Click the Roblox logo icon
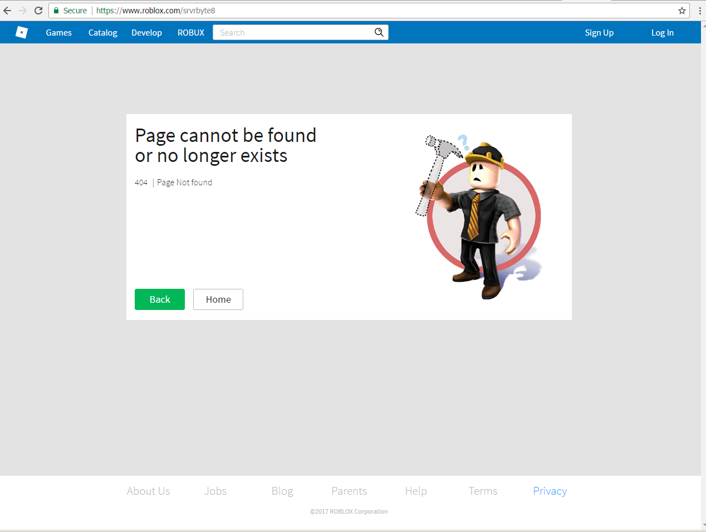This screenshot has height=532, width=706. click(x=21, y=32)
